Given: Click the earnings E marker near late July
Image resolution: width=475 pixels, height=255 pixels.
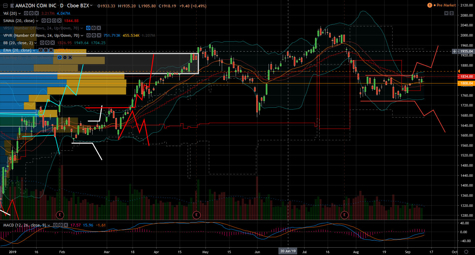Looking at the screenshot, I should [x=344, y=215].
